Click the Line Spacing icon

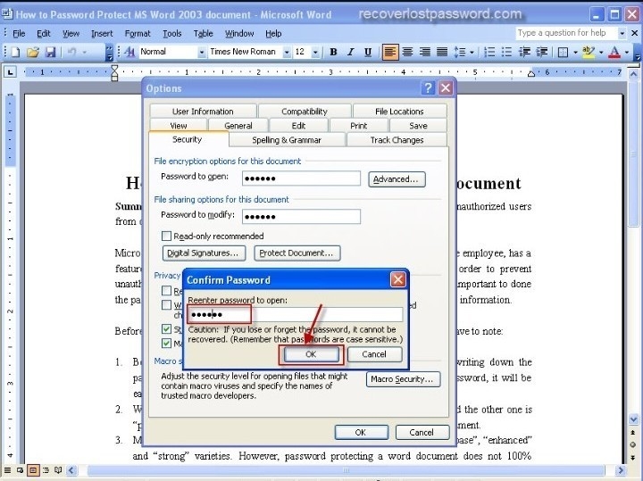460,52
